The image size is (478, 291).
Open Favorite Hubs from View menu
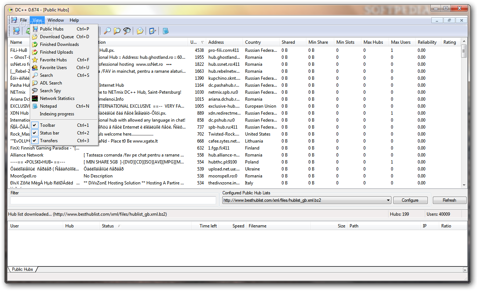[64, 60]
